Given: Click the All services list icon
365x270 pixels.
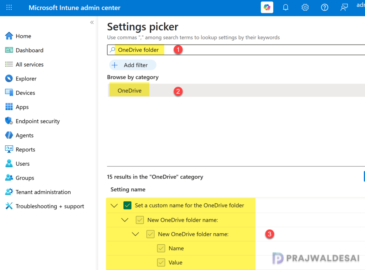Looking at the screenshot, I should coord(9,64).
